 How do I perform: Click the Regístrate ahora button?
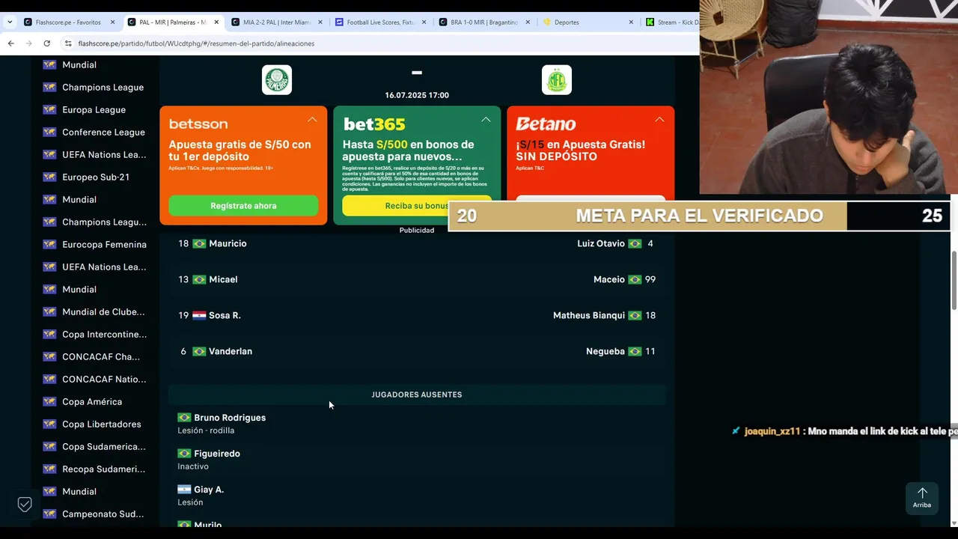[x=243, y=206]
